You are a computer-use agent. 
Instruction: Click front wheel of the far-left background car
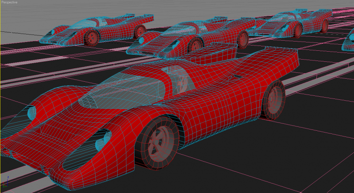pyautogui.click(x=92, y=38)
